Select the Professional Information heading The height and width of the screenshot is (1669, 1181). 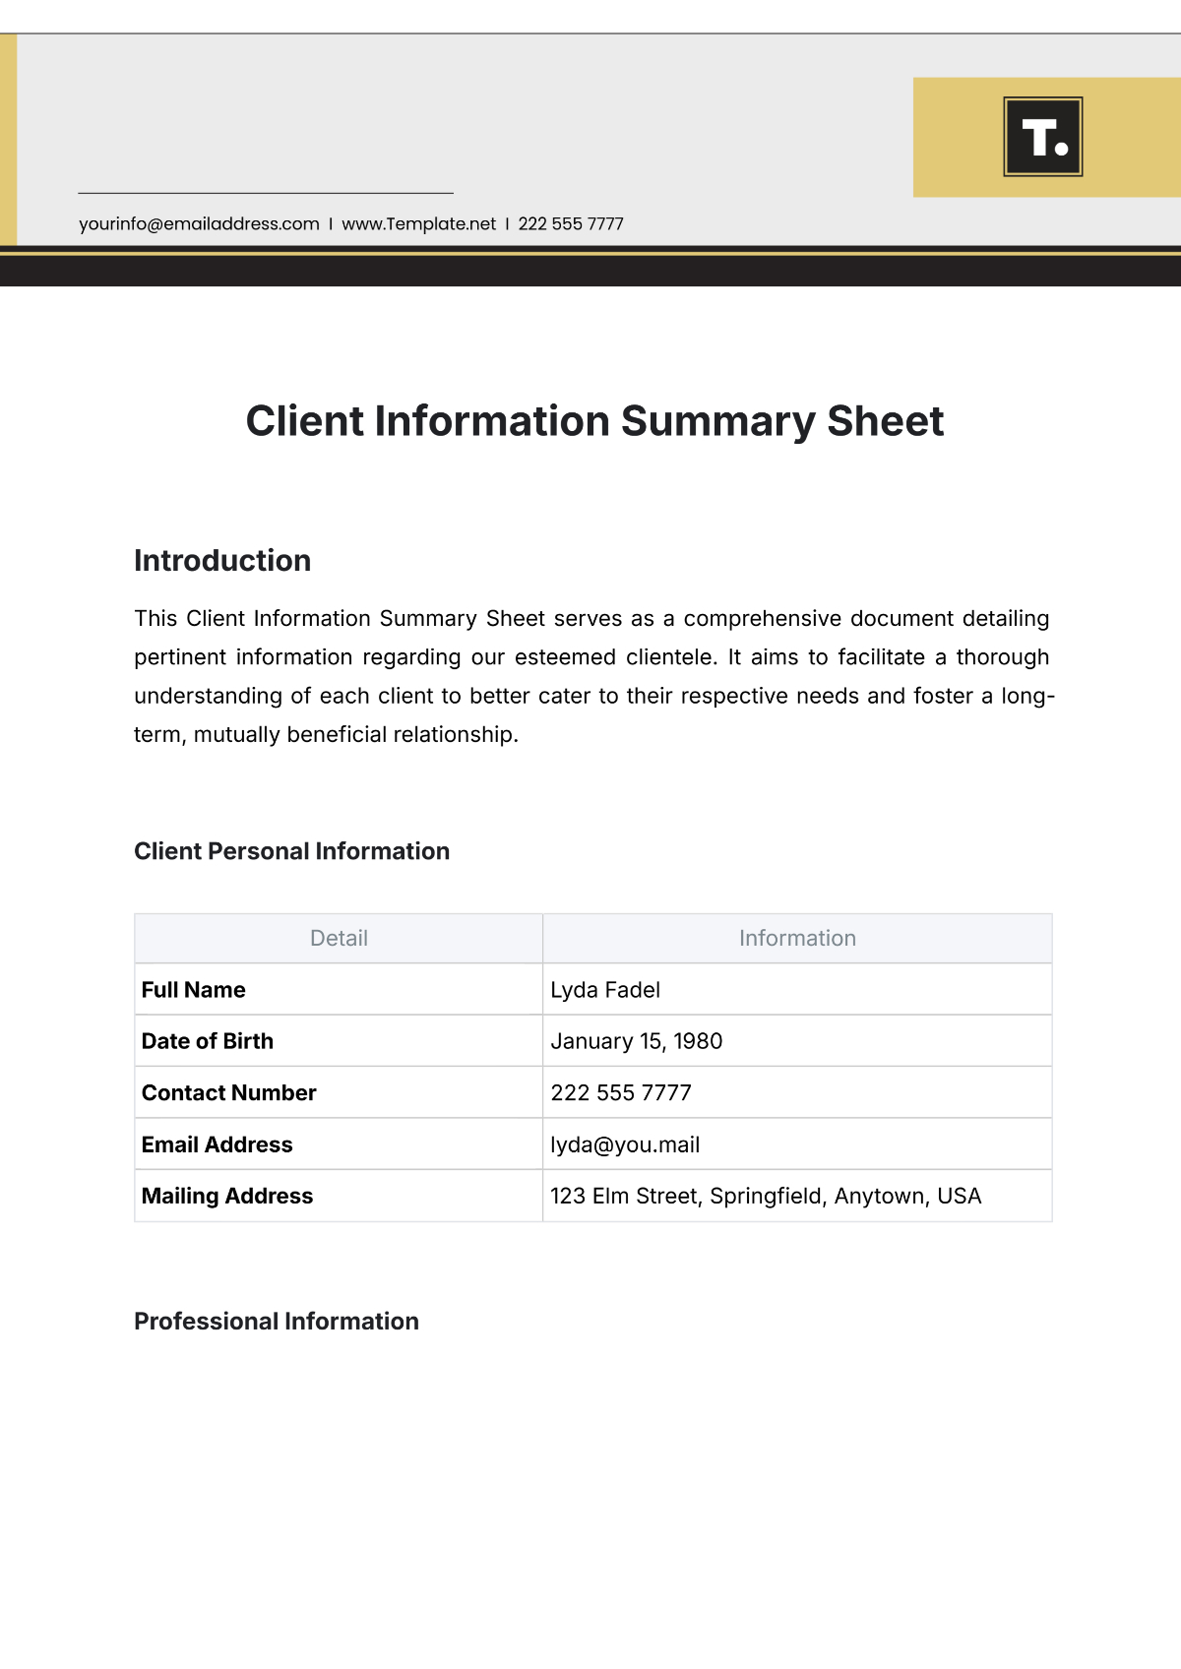277,1322
